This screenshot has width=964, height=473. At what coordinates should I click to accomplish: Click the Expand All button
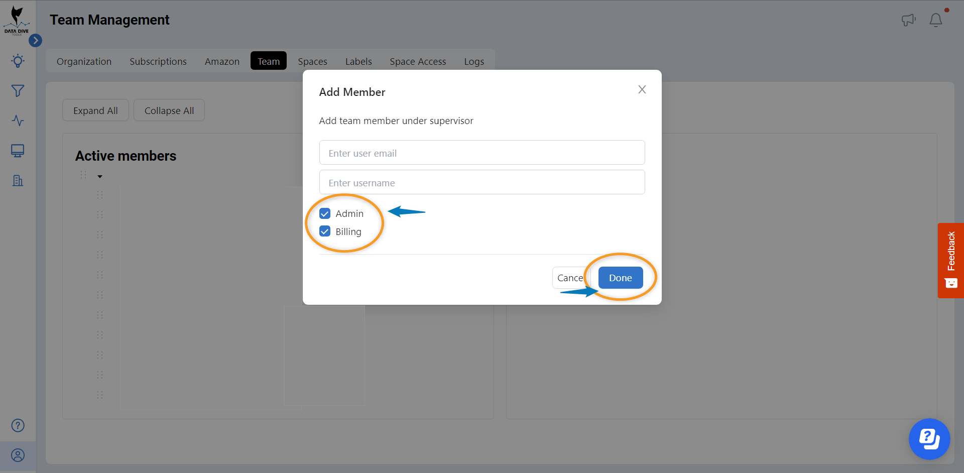(x=95, y=110)
